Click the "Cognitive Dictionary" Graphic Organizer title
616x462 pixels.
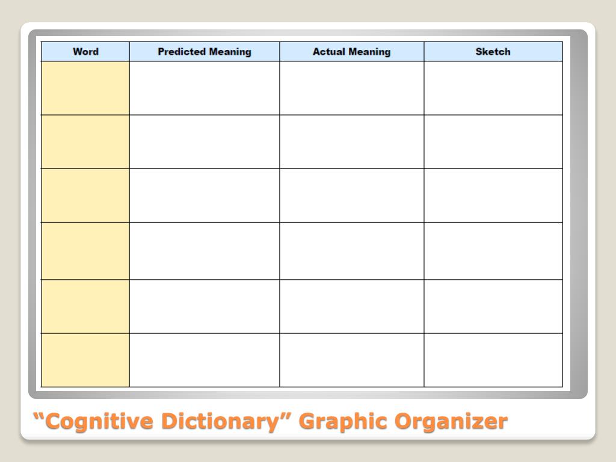tap(270, 422)
